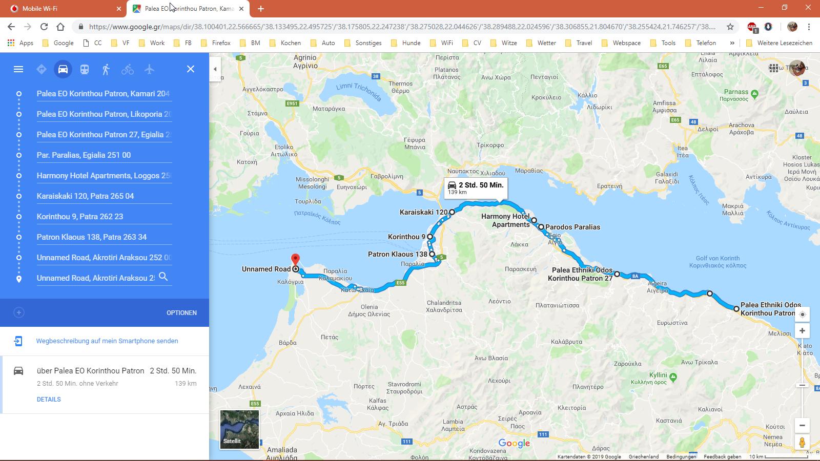Image resolution: width=820 pixels, height=461 pixels.
Task: Open the Kochen bookmarks folder
Action: (x=285, y=43)
